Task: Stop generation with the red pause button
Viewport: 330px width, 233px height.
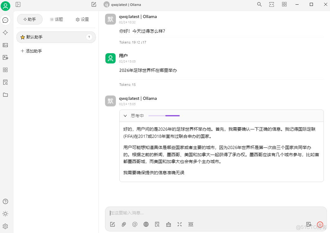Action: click(x=320, y=224)
